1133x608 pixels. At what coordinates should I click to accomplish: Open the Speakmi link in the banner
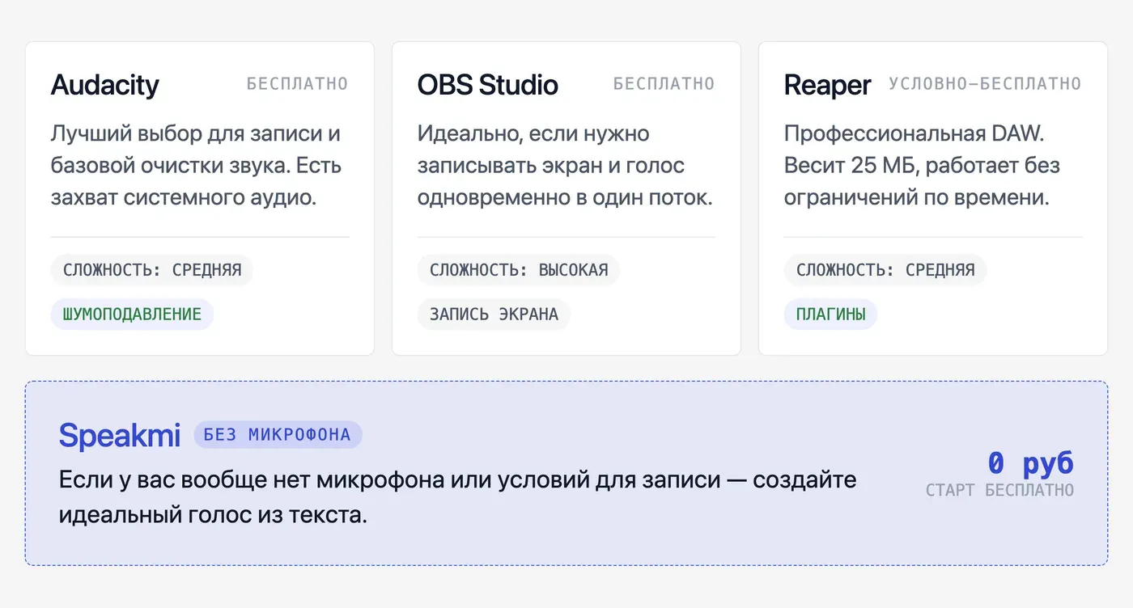(x=120, y=436)
